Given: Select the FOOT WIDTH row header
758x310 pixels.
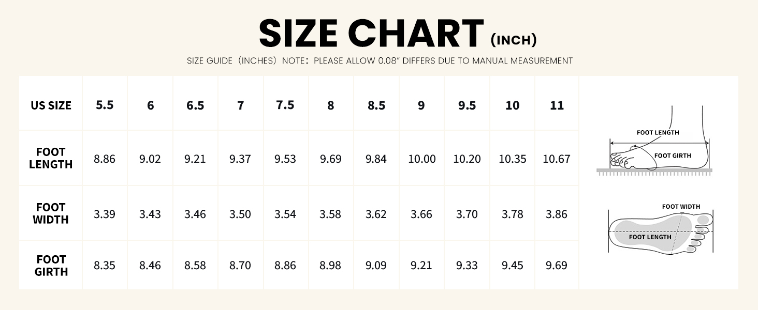Looking at the screenshot, I should pyautogui.click(x=51, y=213).
